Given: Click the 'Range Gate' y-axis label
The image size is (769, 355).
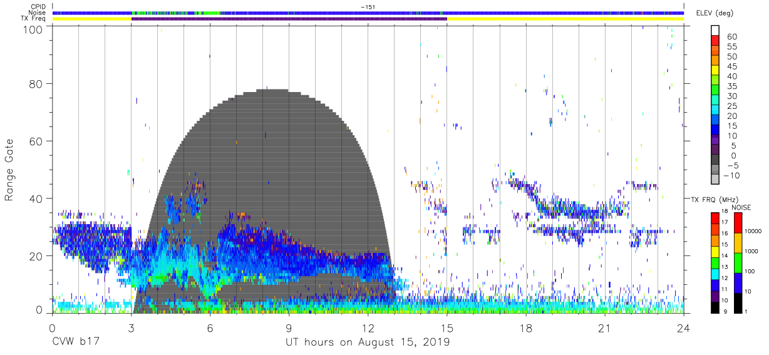Looking at the screenshot, I should 9,170.
